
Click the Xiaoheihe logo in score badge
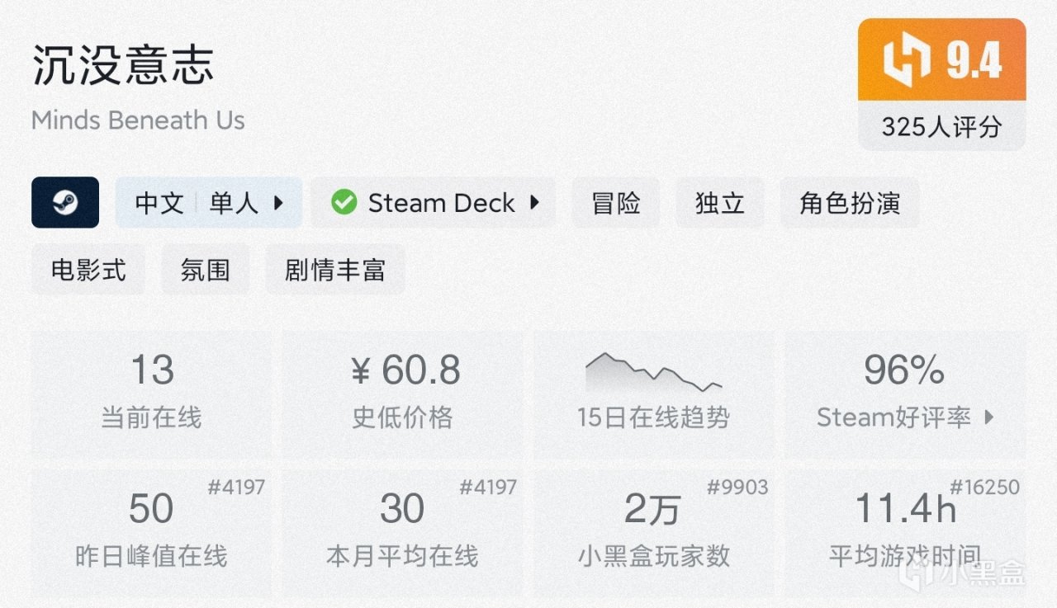906,62
